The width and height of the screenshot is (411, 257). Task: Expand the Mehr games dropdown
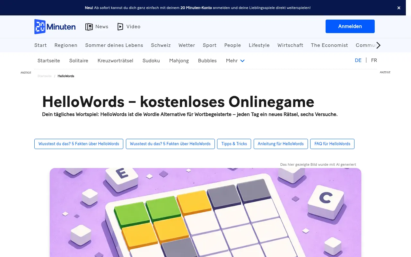235,61
